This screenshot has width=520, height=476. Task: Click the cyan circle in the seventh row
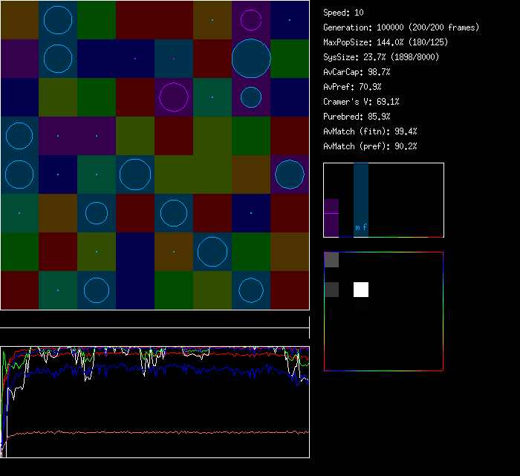click(x=212, y=252)
